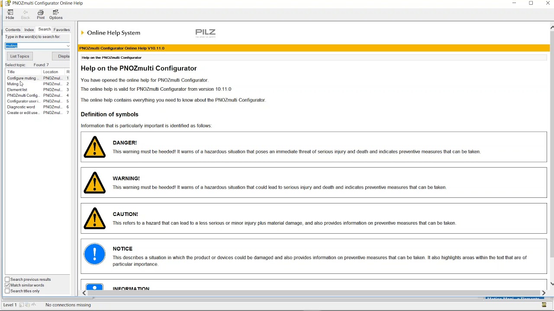Screen dimensions: 554x311
Task: Click the Hide toolbar icon
Action: (x=10, y=15)
